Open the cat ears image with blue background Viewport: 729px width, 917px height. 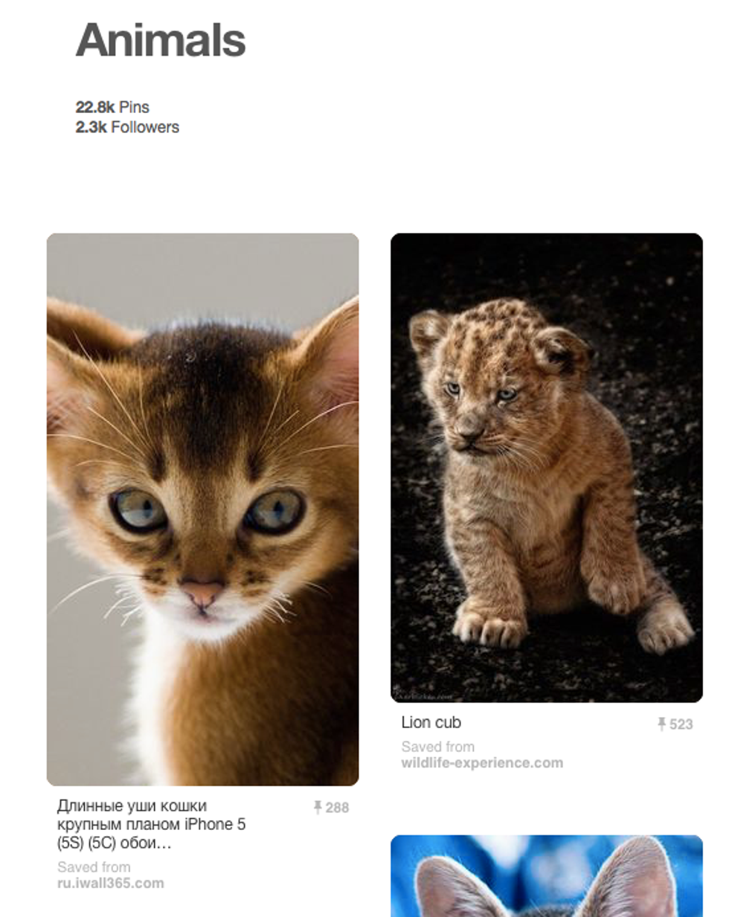(547, 875)
